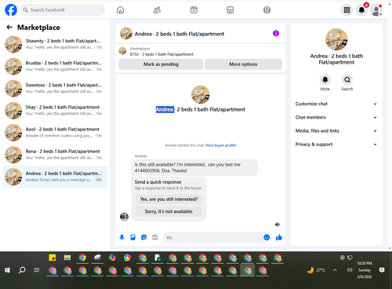
Task: Click the Facebook logo
Action: 11,10
